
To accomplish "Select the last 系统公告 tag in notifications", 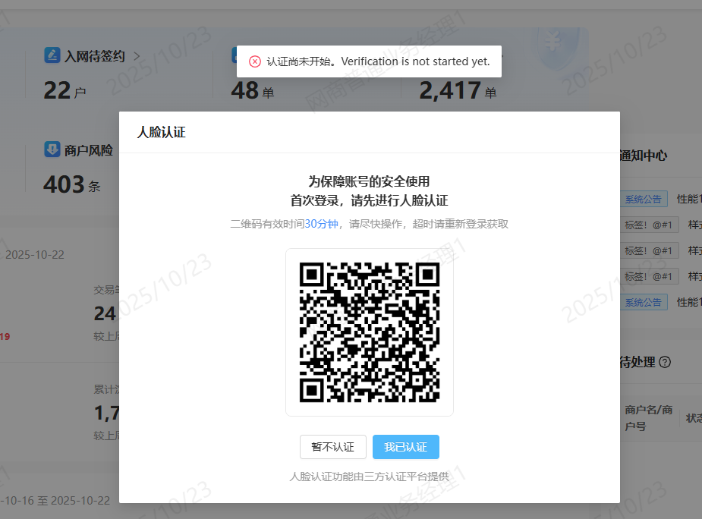I will point(644,302).
